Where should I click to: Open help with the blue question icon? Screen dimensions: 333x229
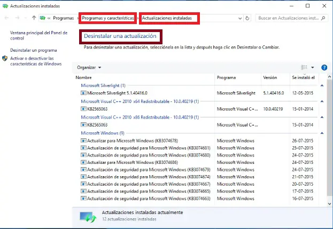(x=324, y=67)
